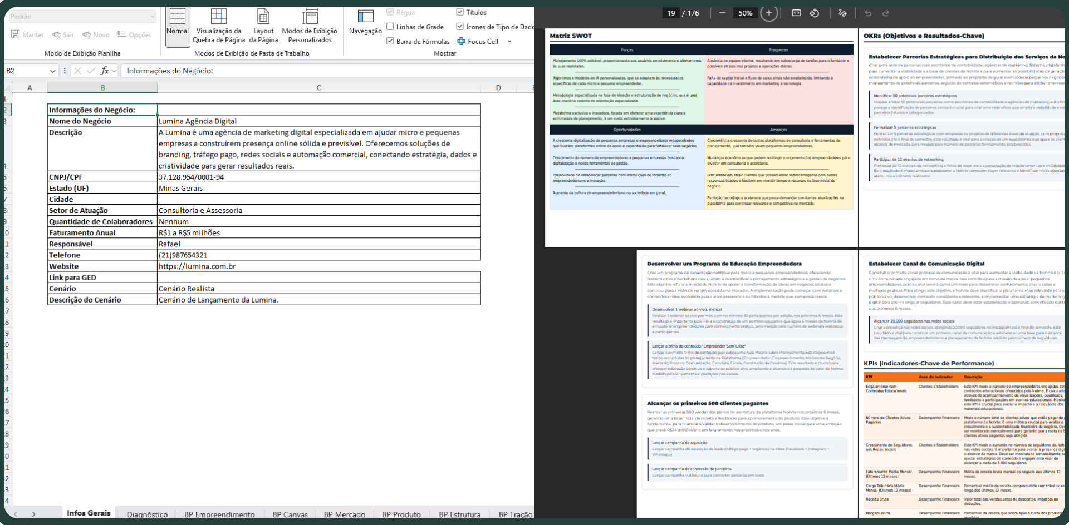Screen dimensions: 1069x525
Task: Select the Normal workbook view
Action: tap(178, 26)
